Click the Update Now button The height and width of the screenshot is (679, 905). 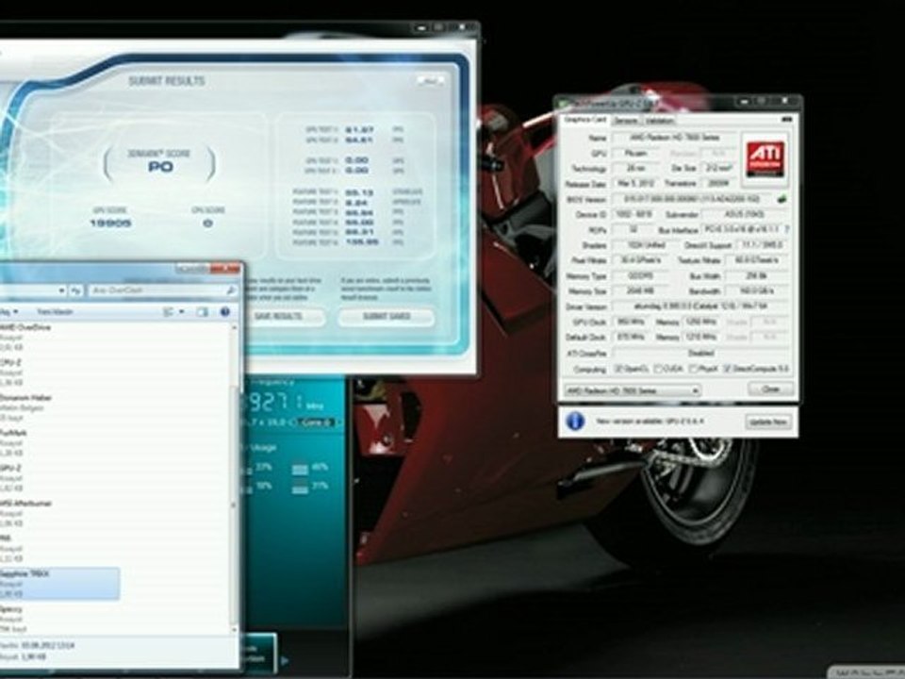tap(767, 422)
